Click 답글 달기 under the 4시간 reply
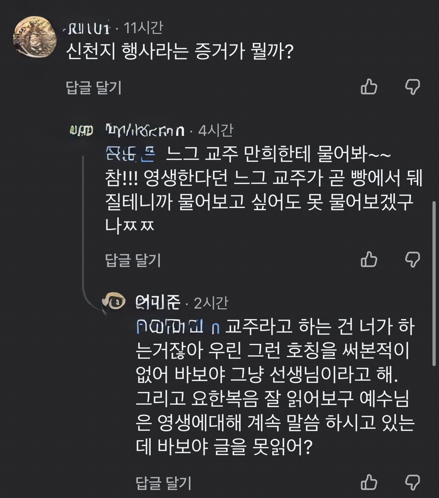Screen dimensions: 439x498 133,260
